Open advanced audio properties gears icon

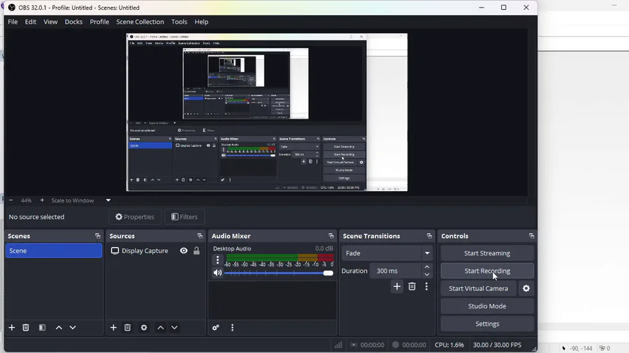point(216,327)
